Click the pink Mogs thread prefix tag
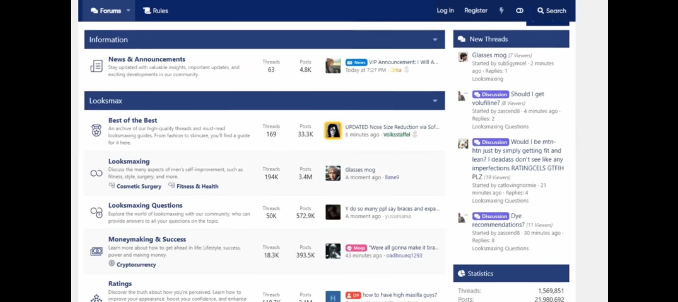The height and width of the screenshot is (302, 678). (x=356, y=248)
